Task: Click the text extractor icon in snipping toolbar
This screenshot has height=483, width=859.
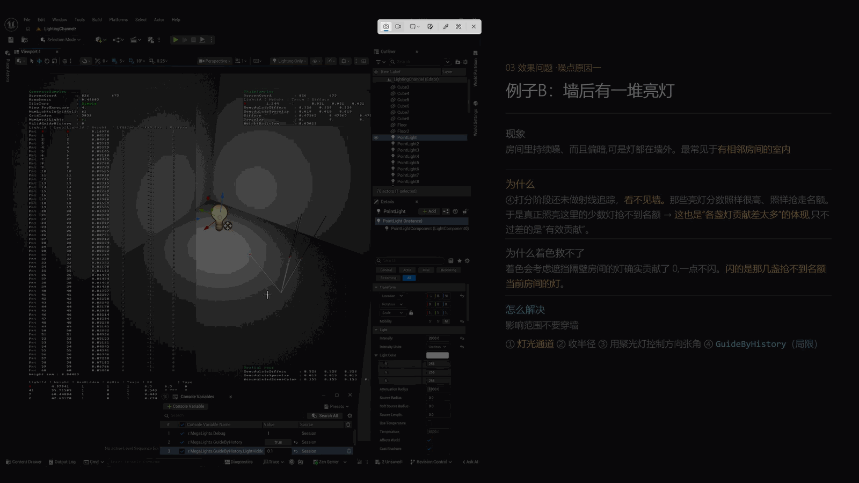Action: (x=458, y=26)
